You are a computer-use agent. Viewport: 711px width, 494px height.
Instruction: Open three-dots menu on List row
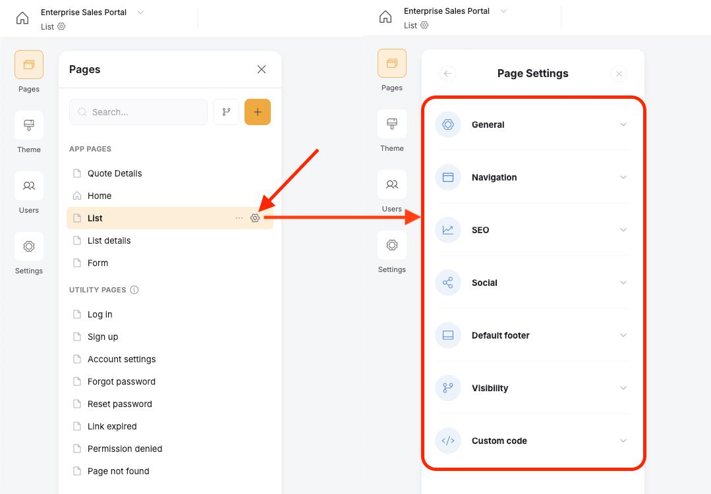[x=239, y=218]
